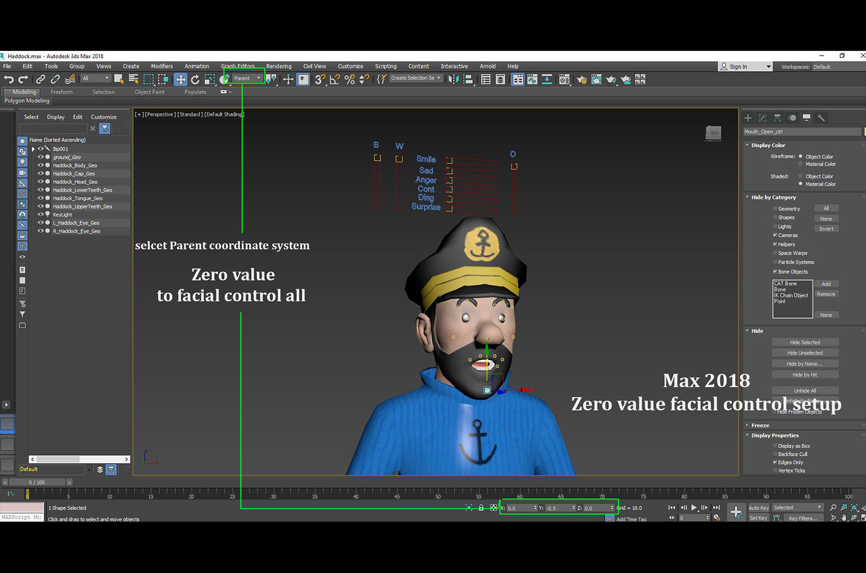
Task: Toggle the 3D Snaps icon
Action: pyautogui.click(x=320, y=79)
